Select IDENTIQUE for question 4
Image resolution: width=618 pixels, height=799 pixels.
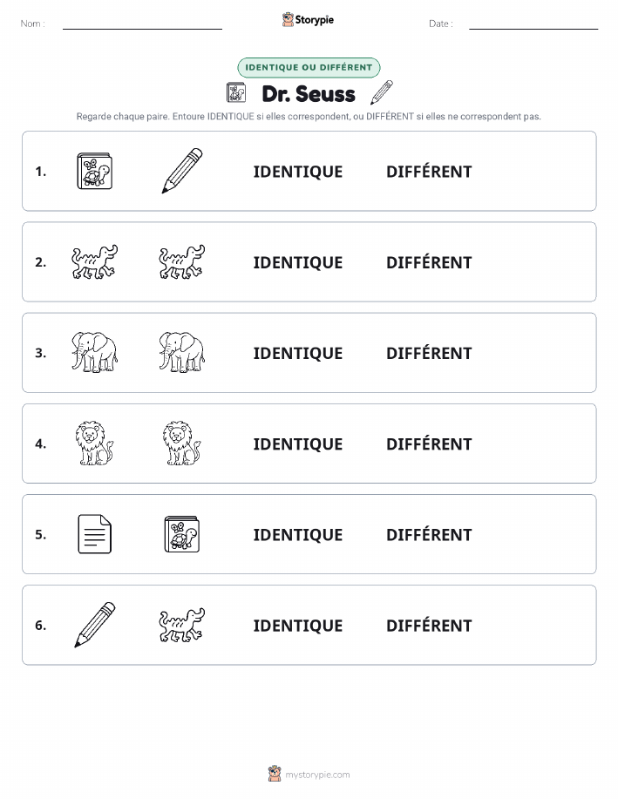tap(298, 444)
